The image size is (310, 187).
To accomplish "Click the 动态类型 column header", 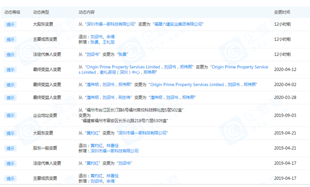I will point(41,12).
